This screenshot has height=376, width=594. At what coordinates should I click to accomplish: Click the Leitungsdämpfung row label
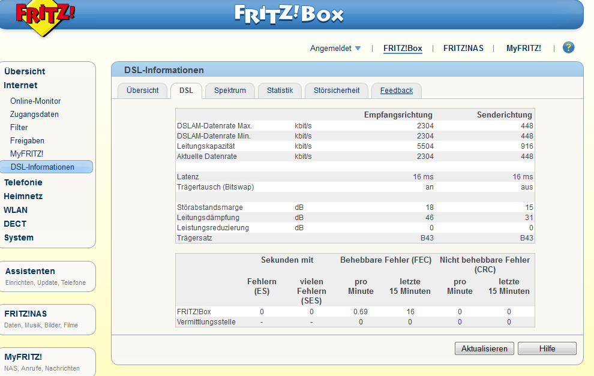208,218
